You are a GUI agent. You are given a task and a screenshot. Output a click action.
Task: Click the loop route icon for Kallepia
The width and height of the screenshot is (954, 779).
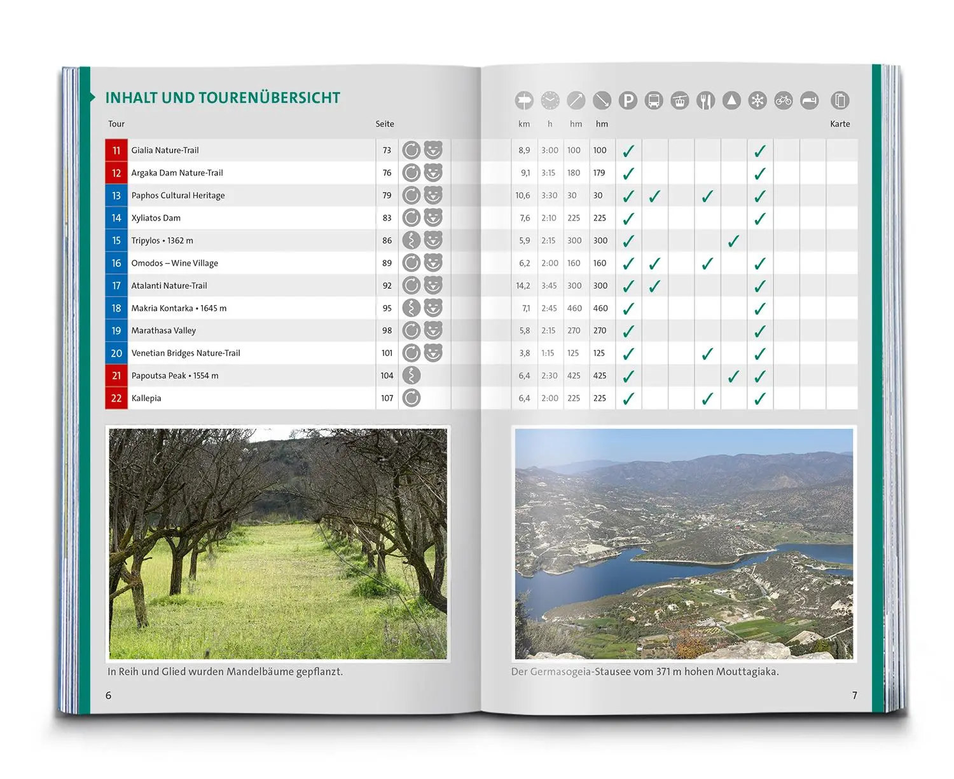pos(411,398)
